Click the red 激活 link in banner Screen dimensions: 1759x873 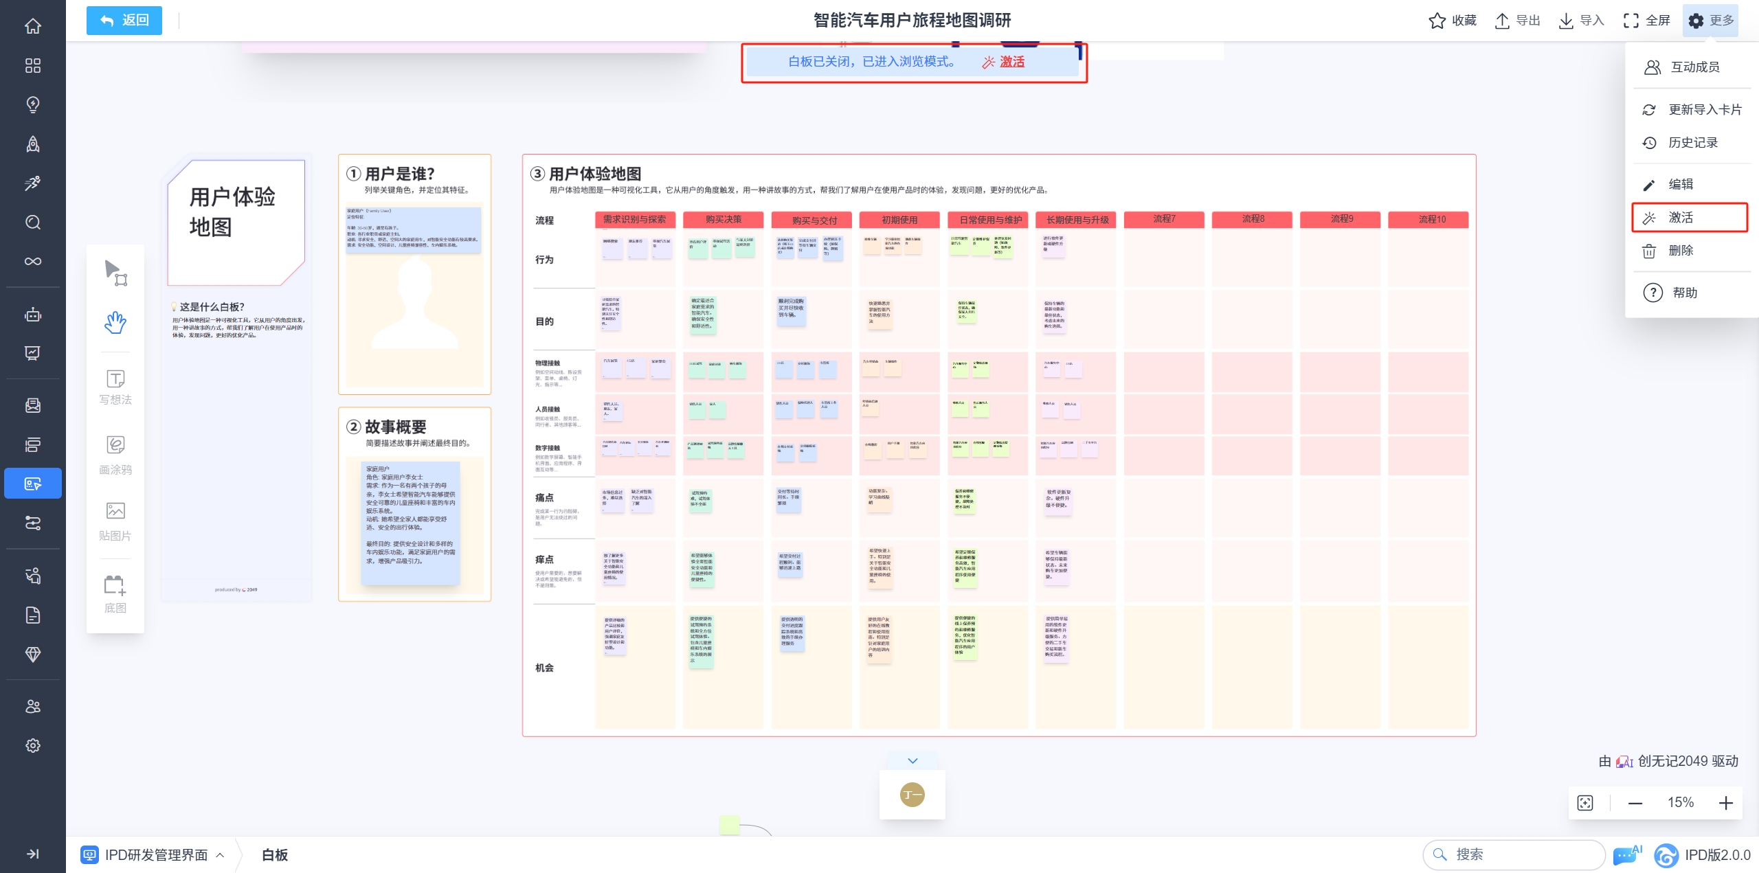[1011, 62]
